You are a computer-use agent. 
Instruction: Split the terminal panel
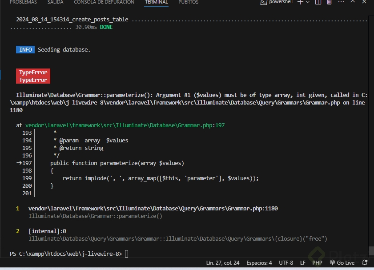click(x=318, y=2)
